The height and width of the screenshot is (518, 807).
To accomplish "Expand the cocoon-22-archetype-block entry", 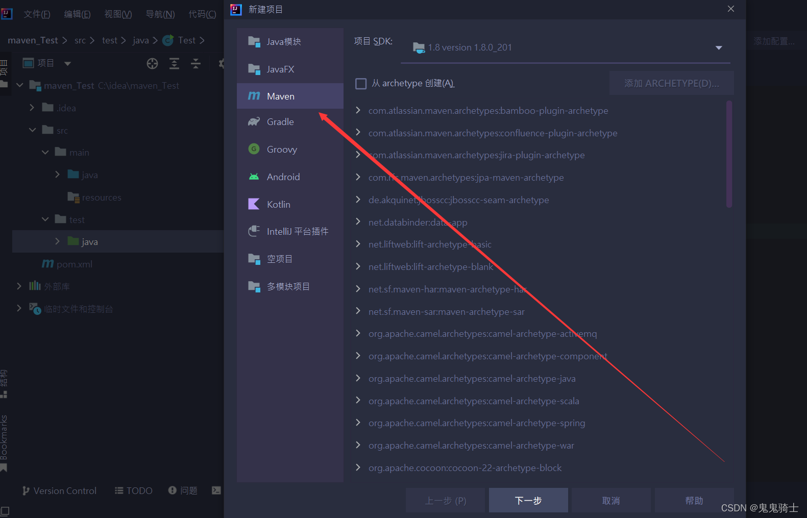I will click(358, 467).
